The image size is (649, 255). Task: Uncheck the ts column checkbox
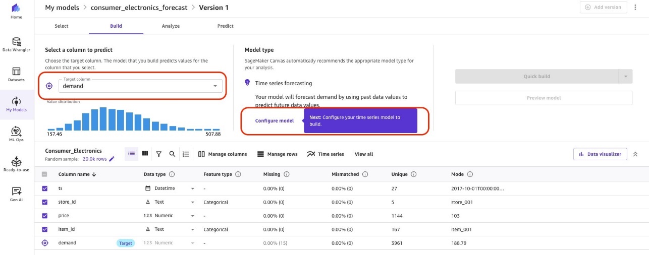[x=44, y=188]
